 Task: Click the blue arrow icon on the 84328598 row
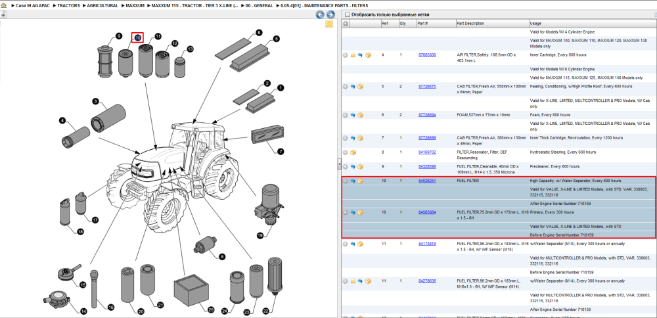353,166
